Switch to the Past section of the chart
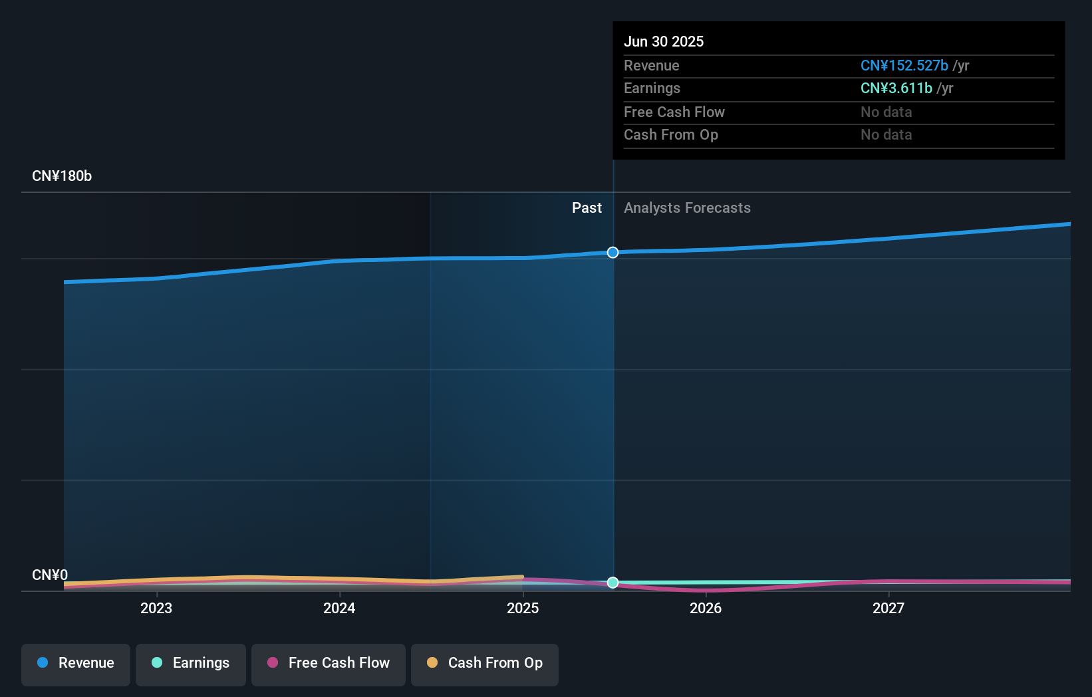This screenshot has height=697, width=1092. (x=587, y=208)
